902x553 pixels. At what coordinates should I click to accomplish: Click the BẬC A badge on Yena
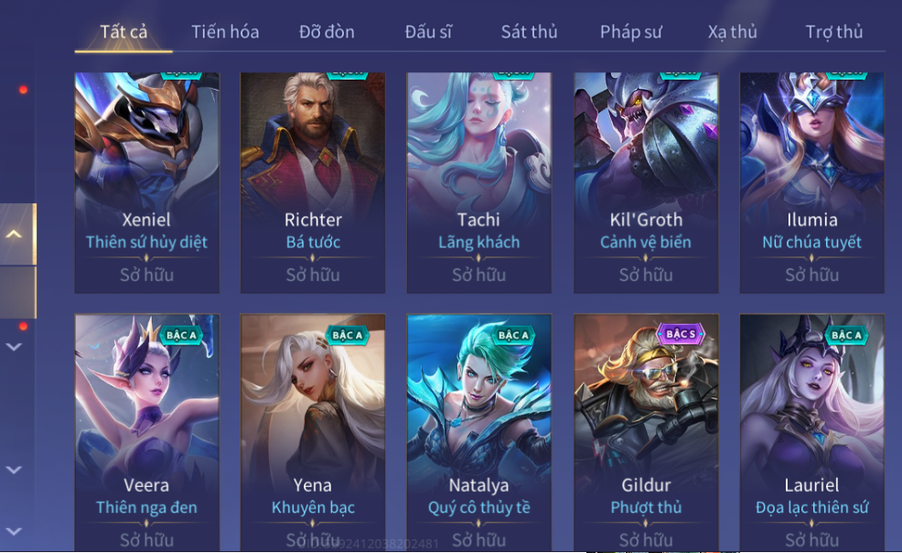point(347,335)
